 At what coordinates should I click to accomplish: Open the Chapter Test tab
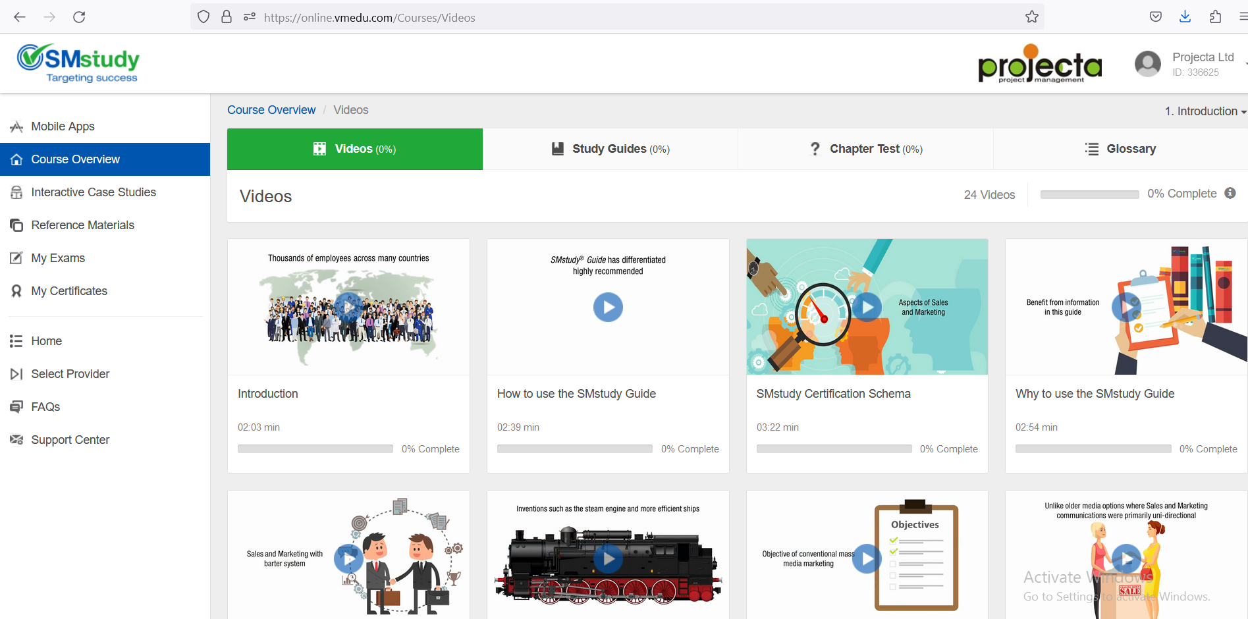(865, 149)
